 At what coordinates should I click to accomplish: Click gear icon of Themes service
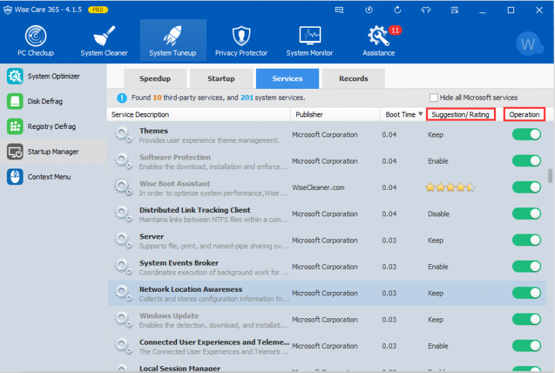pos(123,135)
